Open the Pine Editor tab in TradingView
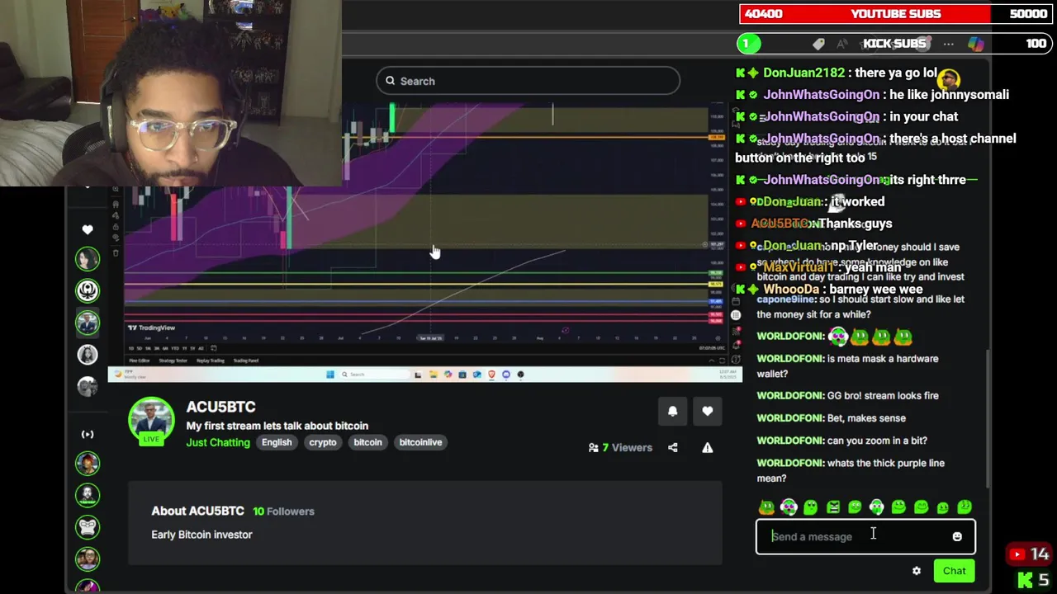 click(139, 361)
